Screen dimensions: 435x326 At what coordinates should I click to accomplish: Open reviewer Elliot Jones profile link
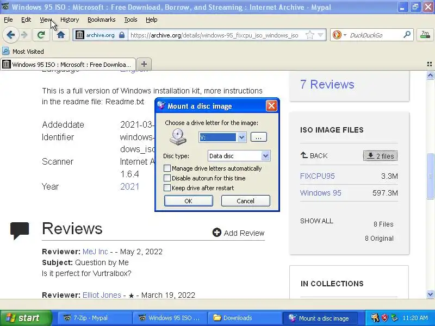point(102,295)
